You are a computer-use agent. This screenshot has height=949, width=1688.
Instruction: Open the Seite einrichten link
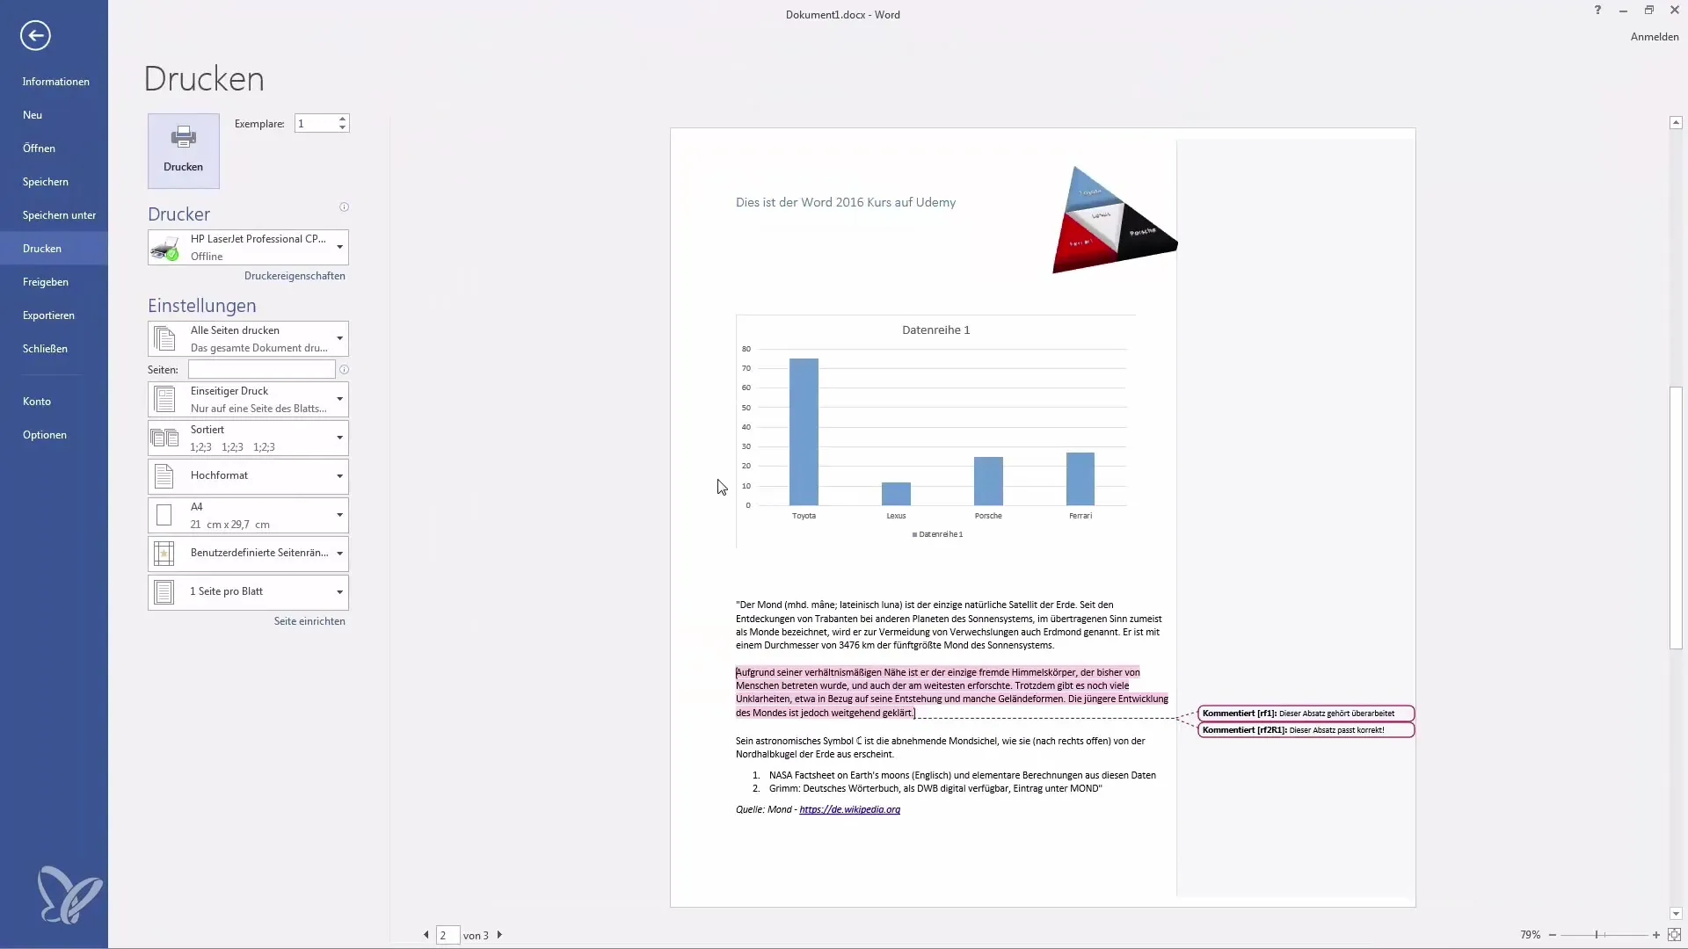coord(309,621)
